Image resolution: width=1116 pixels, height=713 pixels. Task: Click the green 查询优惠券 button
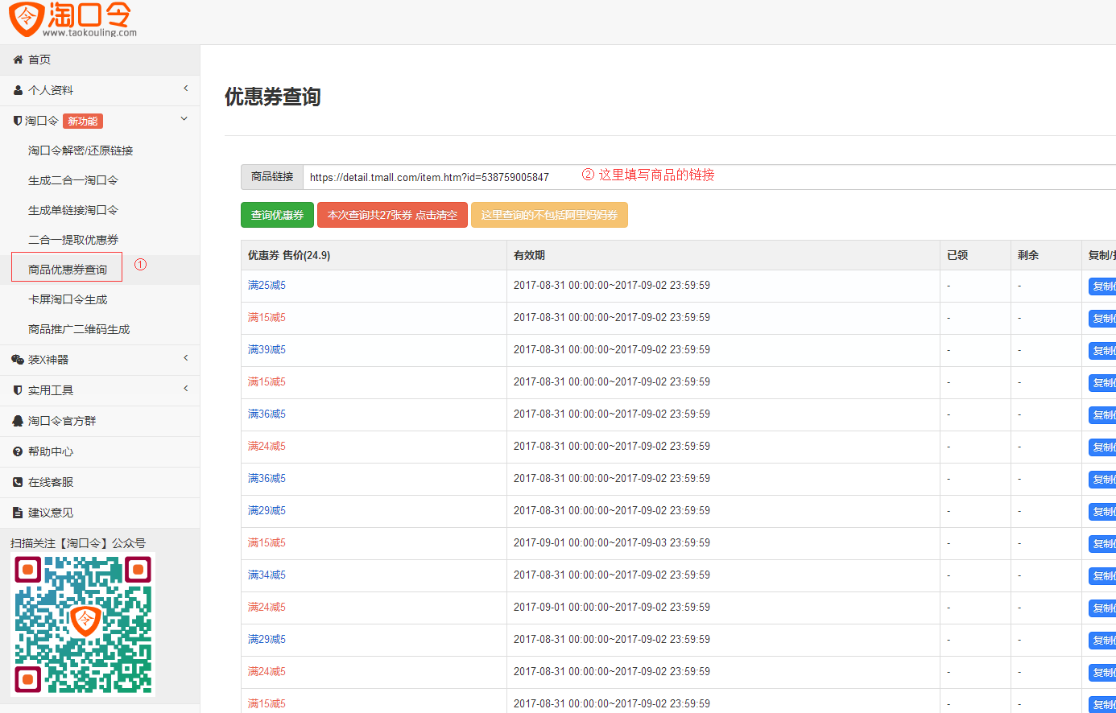pos(277,215)
